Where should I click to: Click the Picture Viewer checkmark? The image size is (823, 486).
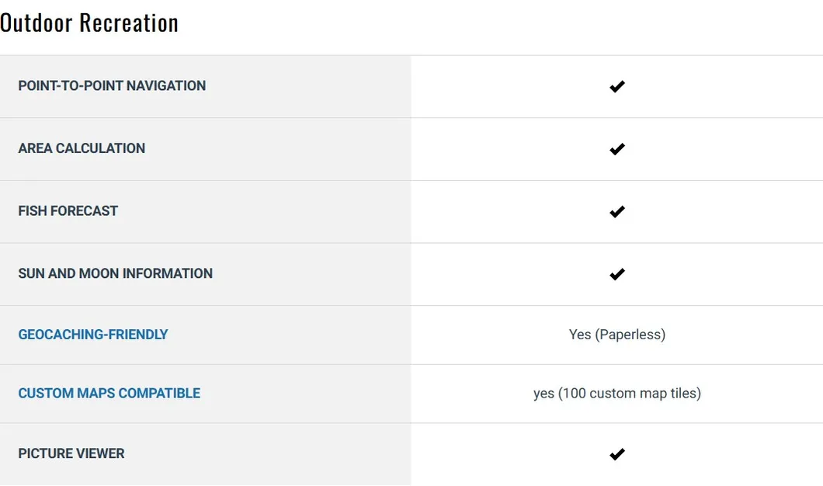click(x=617, y=454)
